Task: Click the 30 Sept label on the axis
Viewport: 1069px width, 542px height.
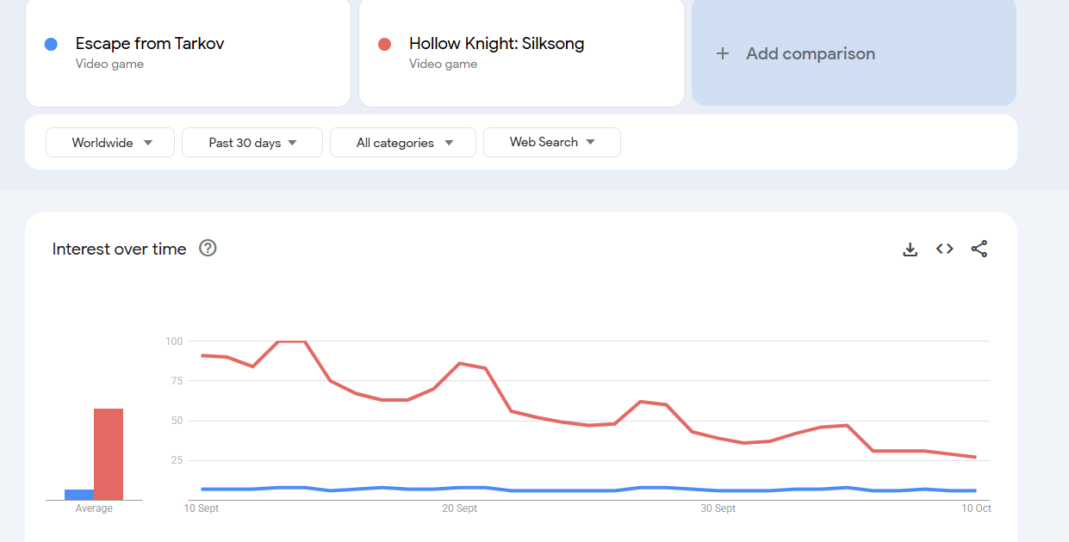Action: (x=718, y=508)
